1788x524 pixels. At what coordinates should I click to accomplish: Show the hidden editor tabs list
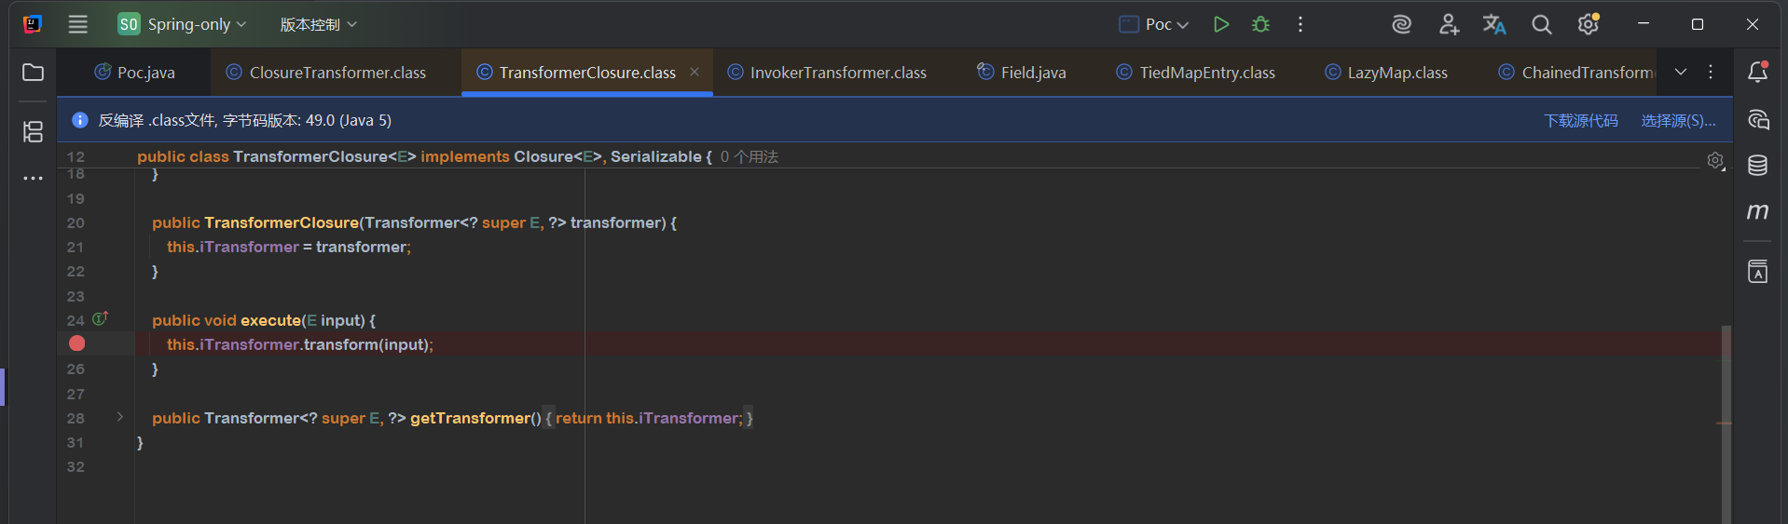coord(1681,73)
